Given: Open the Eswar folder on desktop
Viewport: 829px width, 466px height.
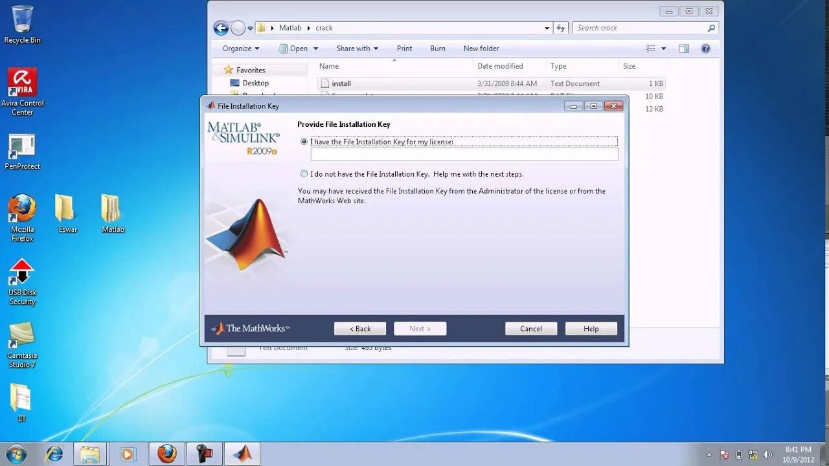Looking at the screenshot, I should 67,214.
